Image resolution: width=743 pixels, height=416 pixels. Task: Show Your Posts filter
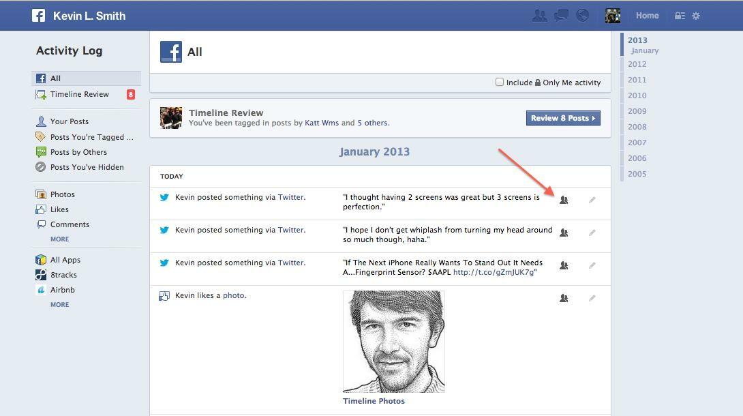69,121
